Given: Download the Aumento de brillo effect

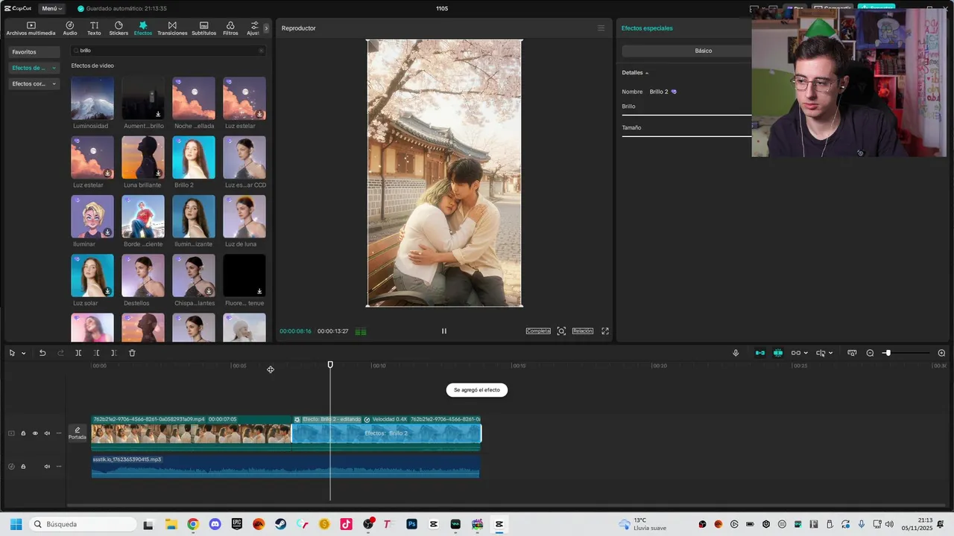Looking at the screenshot, I should point(158,114).
